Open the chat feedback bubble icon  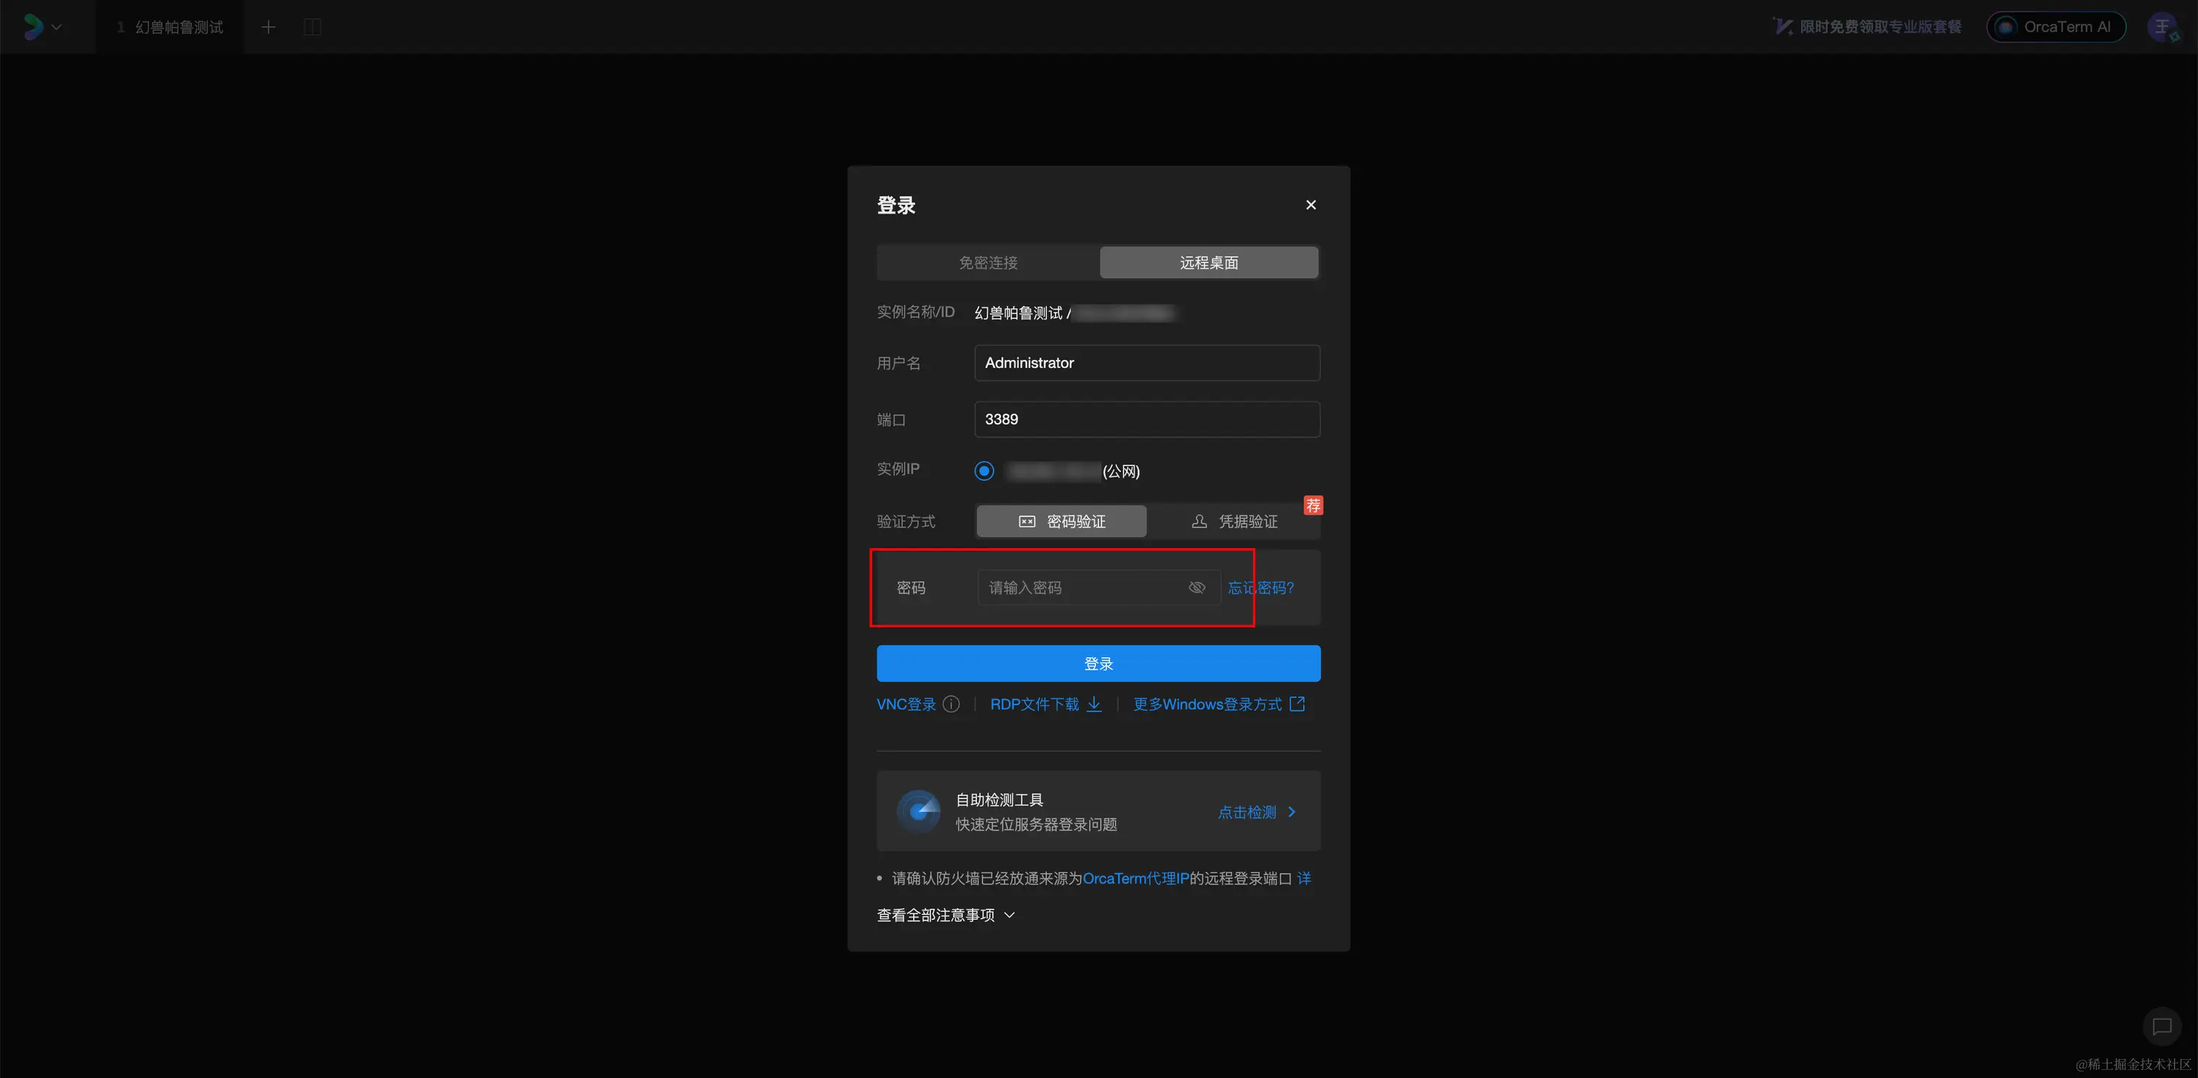pyautogui.click(x=2162, y=1026)
